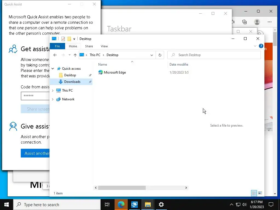This screenshot has height=210, width=280.
Task: Click the volume speaker tray icon
Action: [244, 205]
